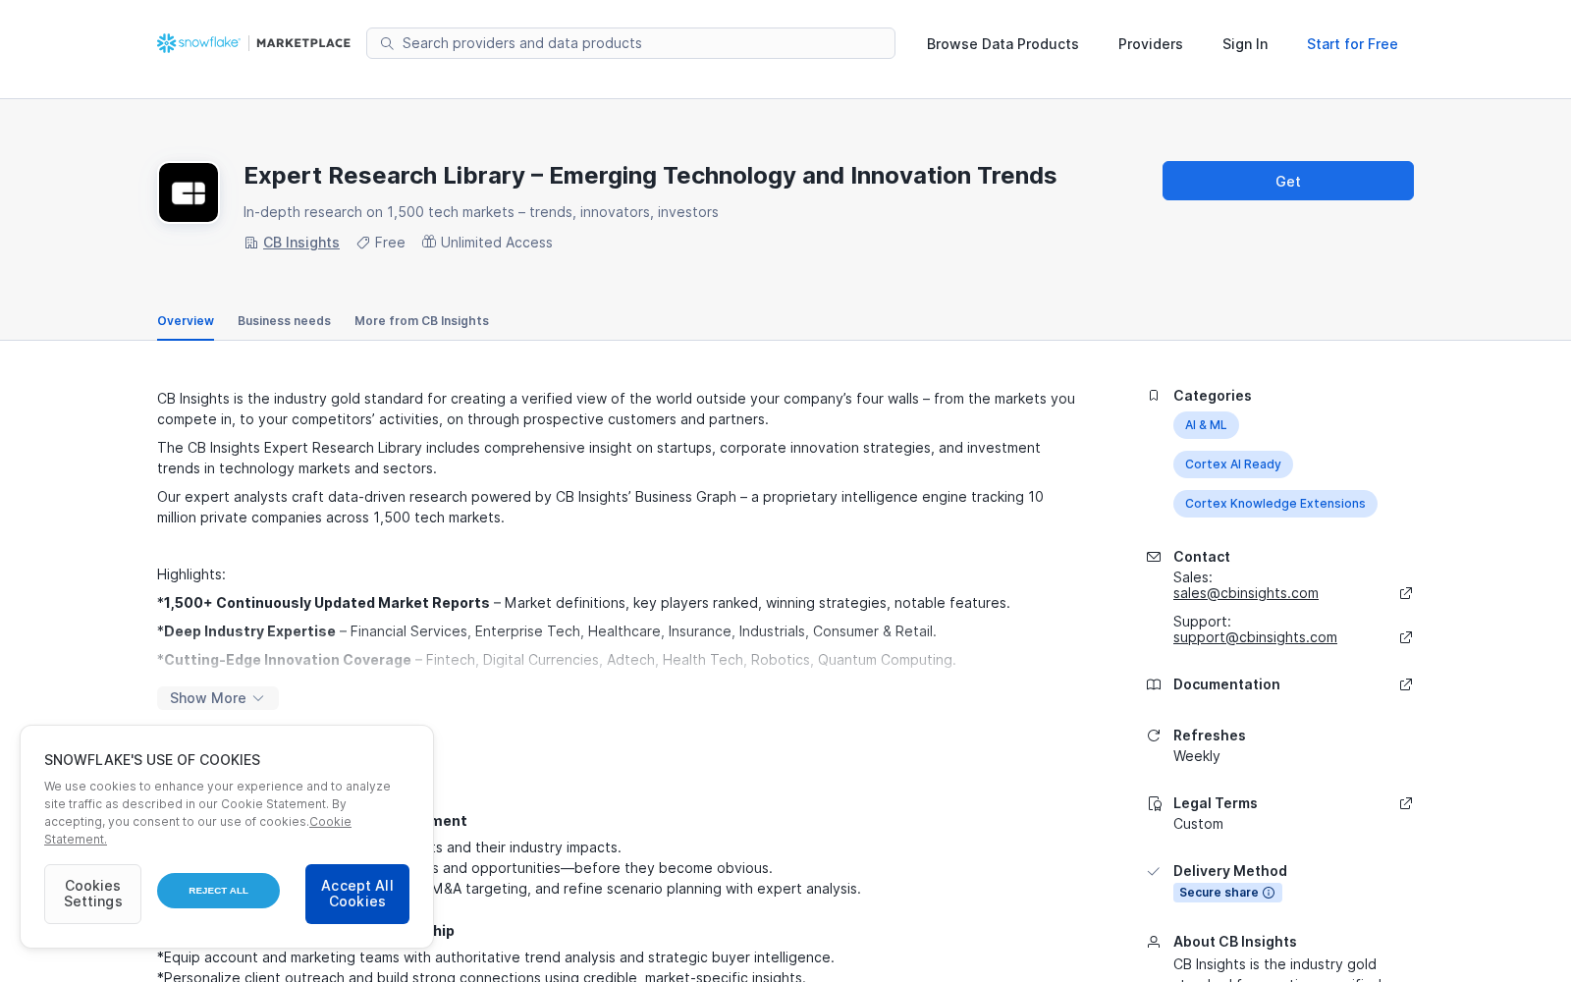This screenshot has height=982, width=1571.
Task: Click REJECT ALL cookies button
Action: pyautogui.click(x=218, y=891)
